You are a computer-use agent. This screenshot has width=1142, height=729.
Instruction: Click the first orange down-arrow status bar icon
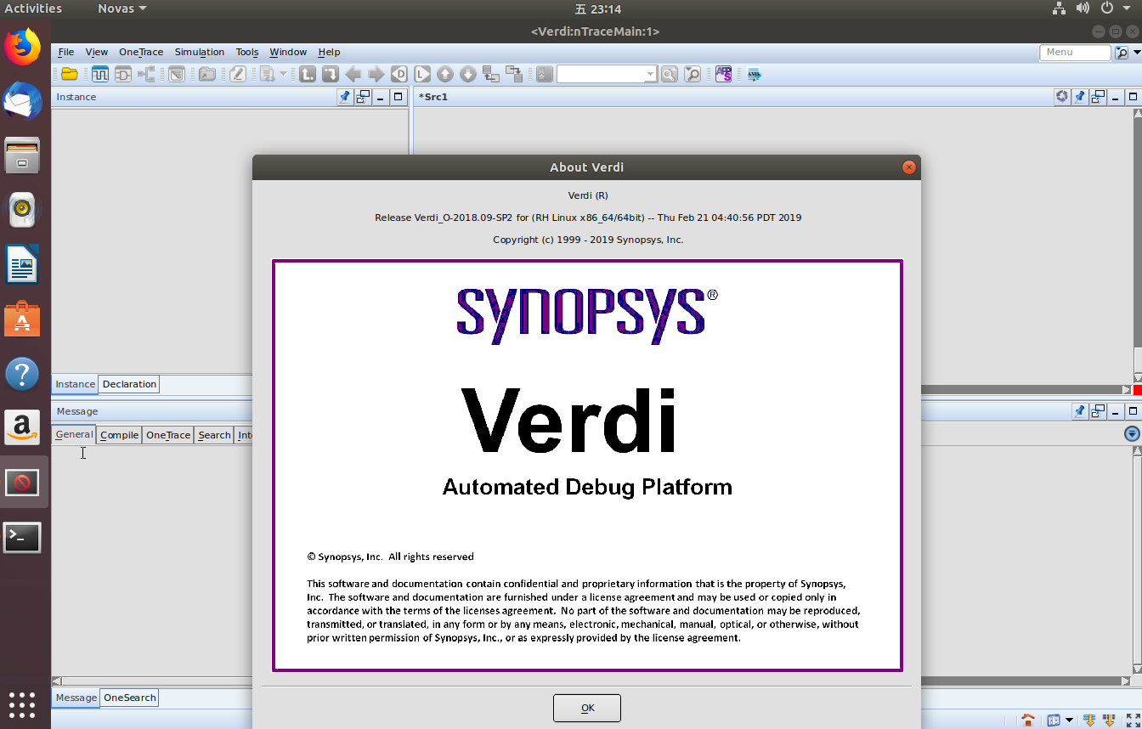coord(1090,720)
